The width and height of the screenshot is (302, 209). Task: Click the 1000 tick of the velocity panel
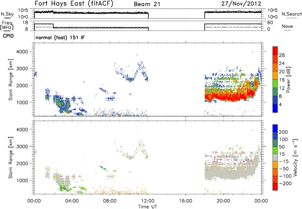click(x=22, y=180)
